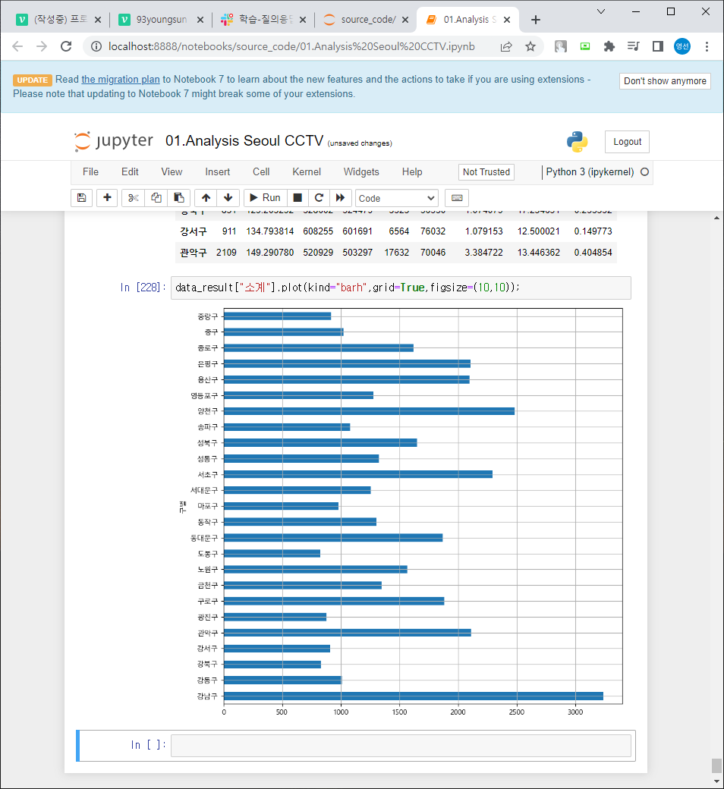
Task: Open the Extensions puzzle icon
Action: tap(609, 47)
